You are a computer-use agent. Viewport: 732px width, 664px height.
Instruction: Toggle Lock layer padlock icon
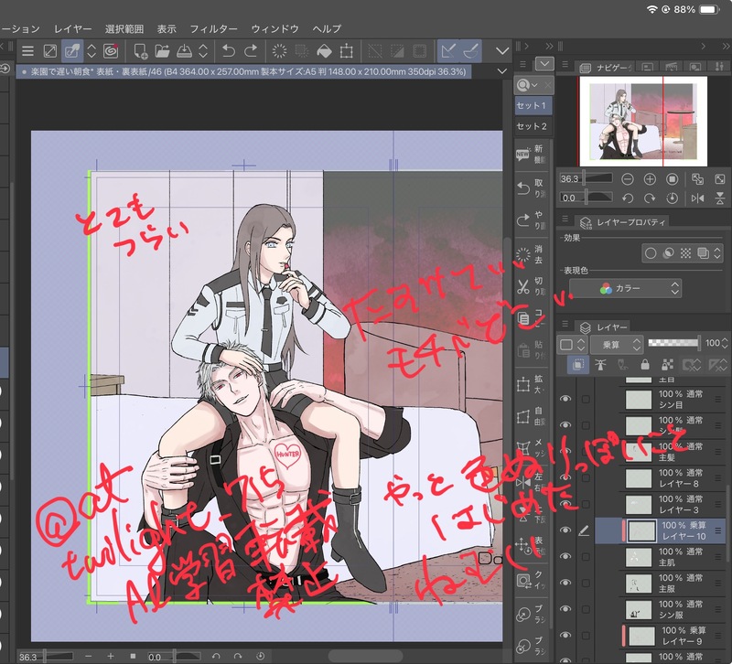click(645, 364)
